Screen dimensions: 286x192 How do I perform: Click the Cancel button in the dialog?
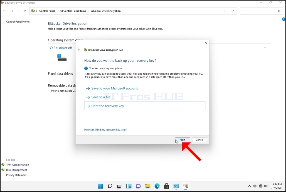pyautogui.click(x=199, y=140)
